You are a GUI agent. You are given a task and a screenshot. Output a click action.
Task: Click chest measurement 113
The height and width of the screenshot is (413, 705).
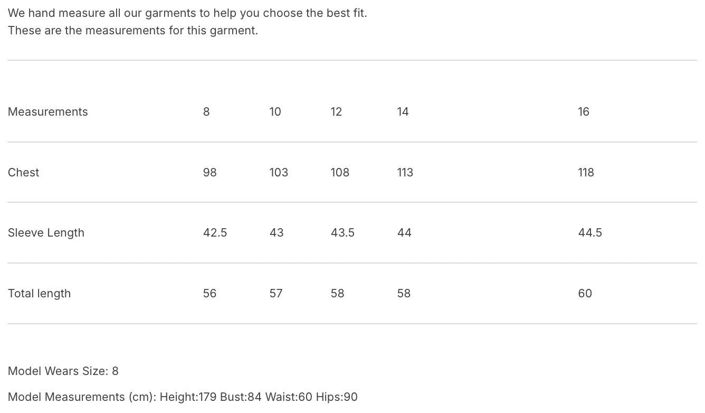coord(405,173)
